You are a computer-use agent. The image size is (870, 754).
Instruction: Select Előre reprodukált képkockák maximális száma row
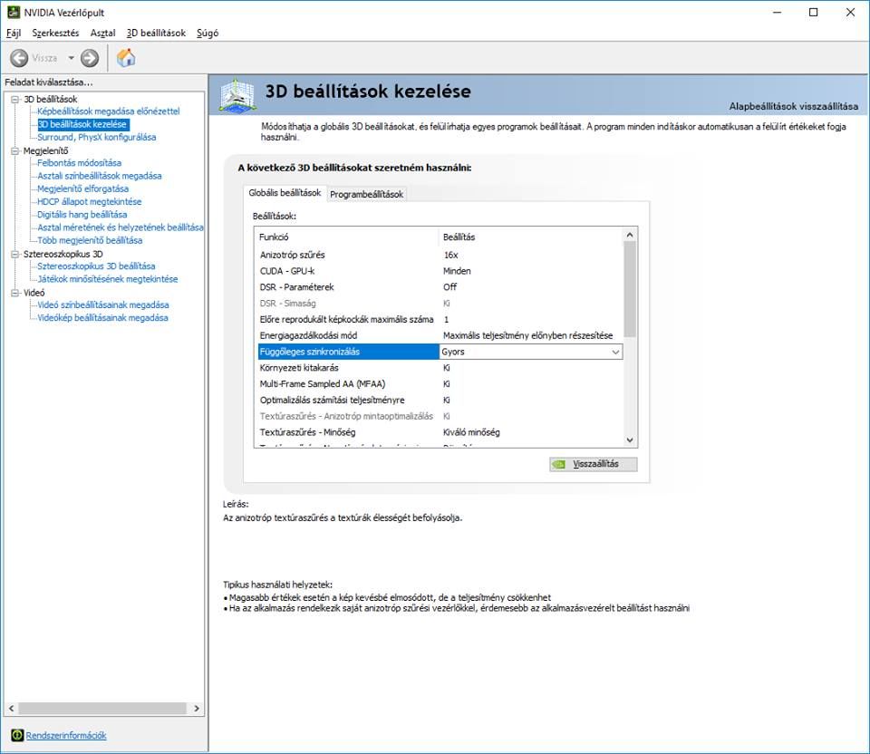(x=440, y=320)
